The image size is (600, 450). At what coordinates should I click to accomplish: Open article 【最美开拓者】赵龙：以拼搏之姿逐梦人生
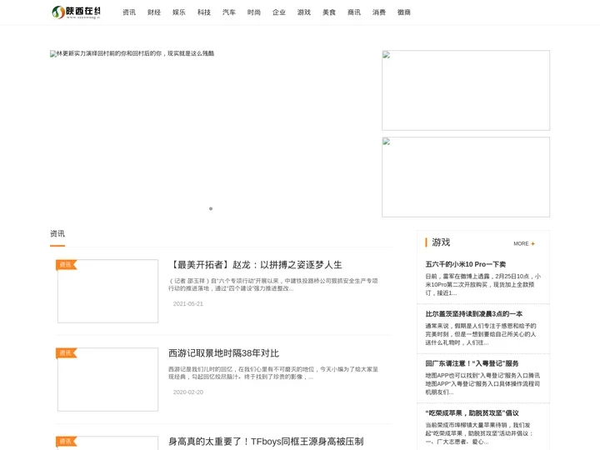[255, 265]
